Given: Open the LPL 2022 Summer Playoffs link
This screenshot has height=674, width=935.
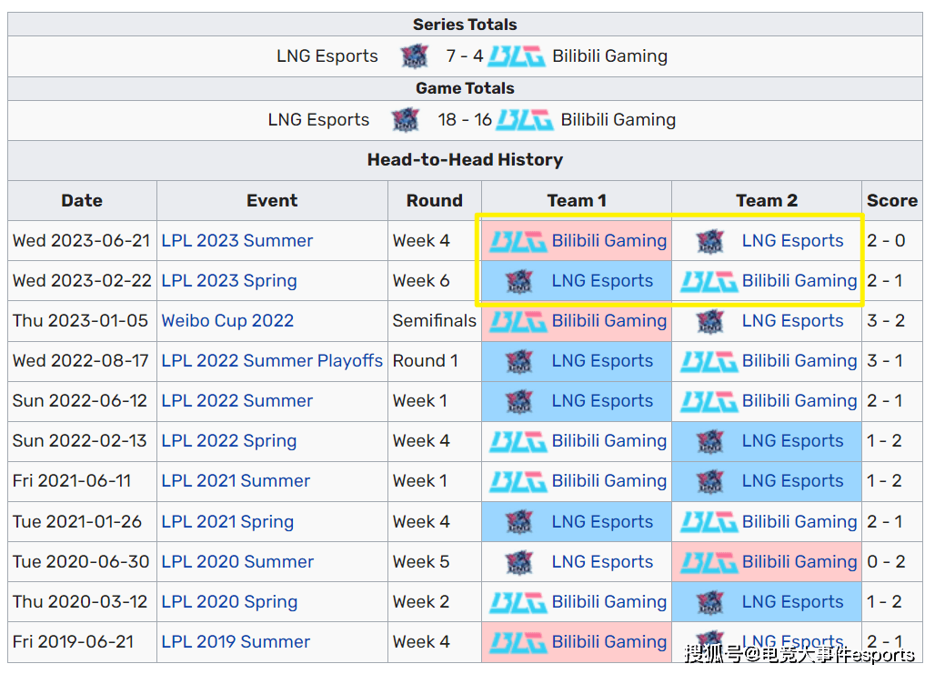Looking at the screenshot, I should click(272, 361).
